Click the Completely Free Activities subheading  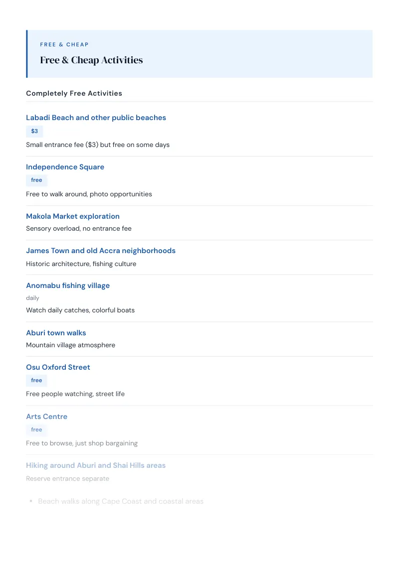74,93
